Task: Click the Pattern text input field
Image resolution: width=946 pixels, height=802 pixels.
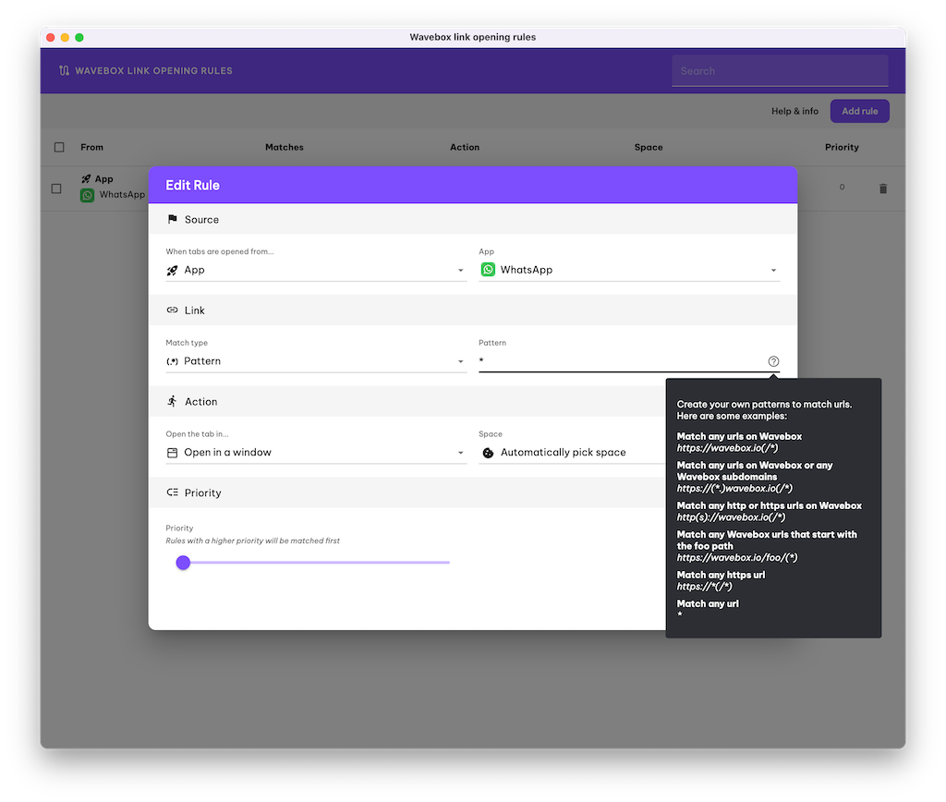Action: tap(622, 361)
